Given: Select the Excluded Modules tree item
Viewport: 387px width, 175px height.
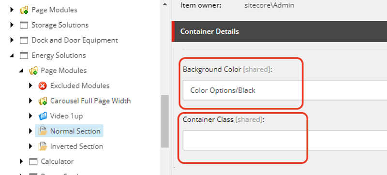Looking at the screenshot, I should (80, 86).
